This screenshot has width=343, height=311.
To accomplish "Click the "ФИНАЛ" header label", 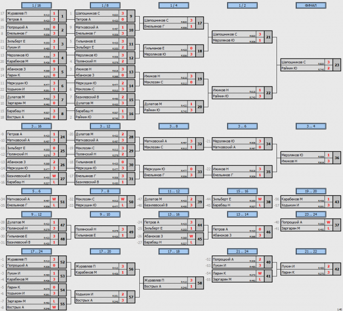I will tap(311, 6).
